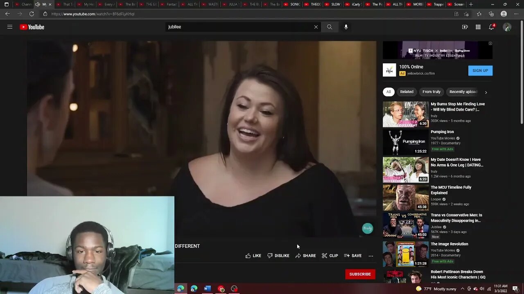Click the red SUBSCRIBE button

[360, 274]
